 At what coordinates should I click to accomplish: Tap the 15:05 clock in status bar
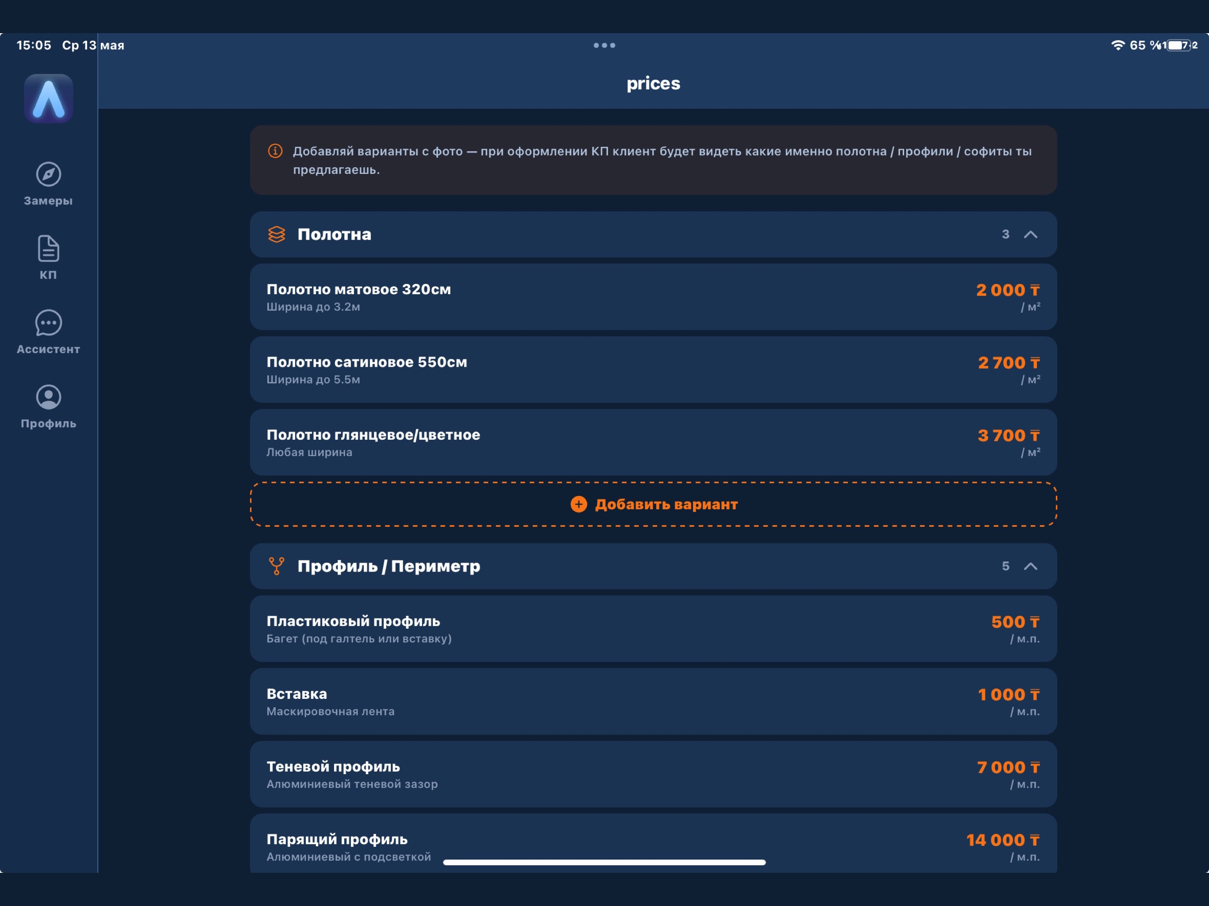(x=34, y=46)
